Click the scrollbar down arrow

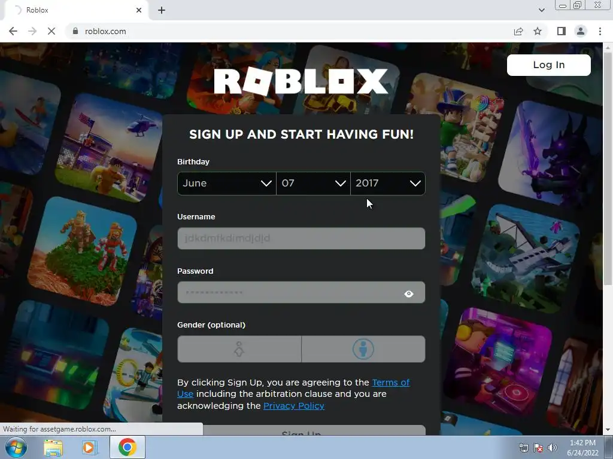click(608, 430)
